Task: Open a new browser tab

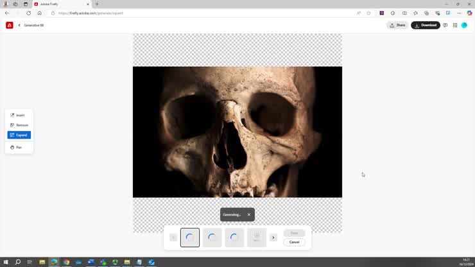Action: point(97,4)
